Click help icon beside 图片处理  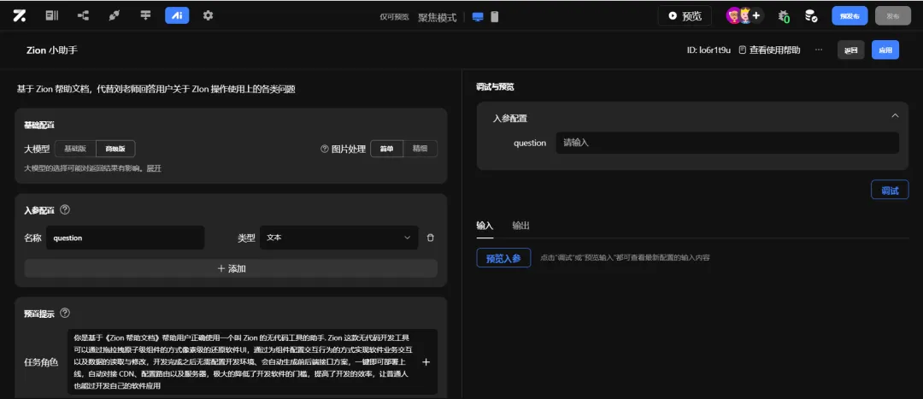(x=325, y=149)
